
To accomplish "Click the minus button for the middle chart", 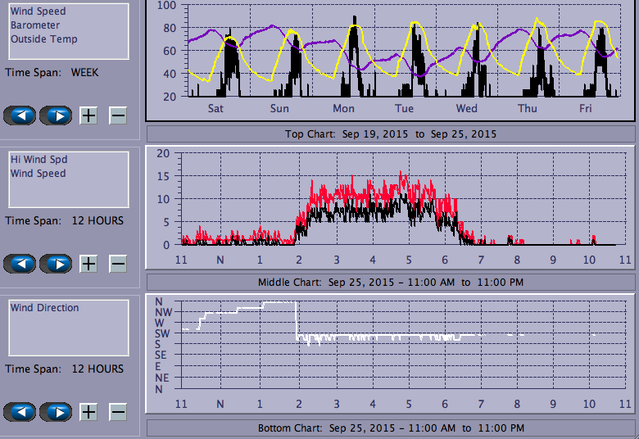I will click(x=118, y=264).
